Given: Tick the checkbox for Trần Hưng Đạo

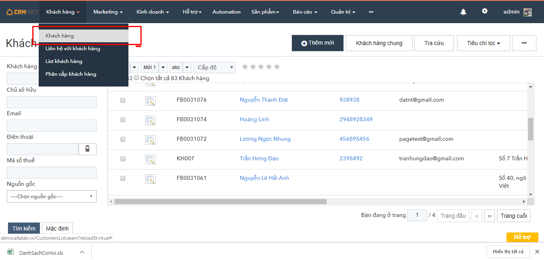Looking at the screenshot, I should 123,159.
